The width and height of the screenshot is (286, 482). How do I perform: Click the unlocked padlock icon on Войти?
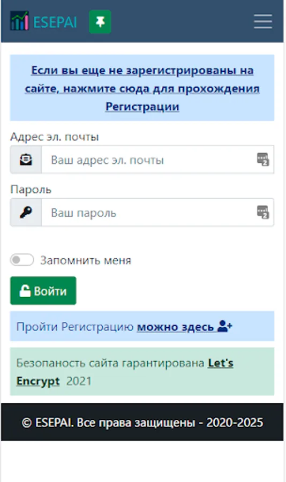coord(25,291)
